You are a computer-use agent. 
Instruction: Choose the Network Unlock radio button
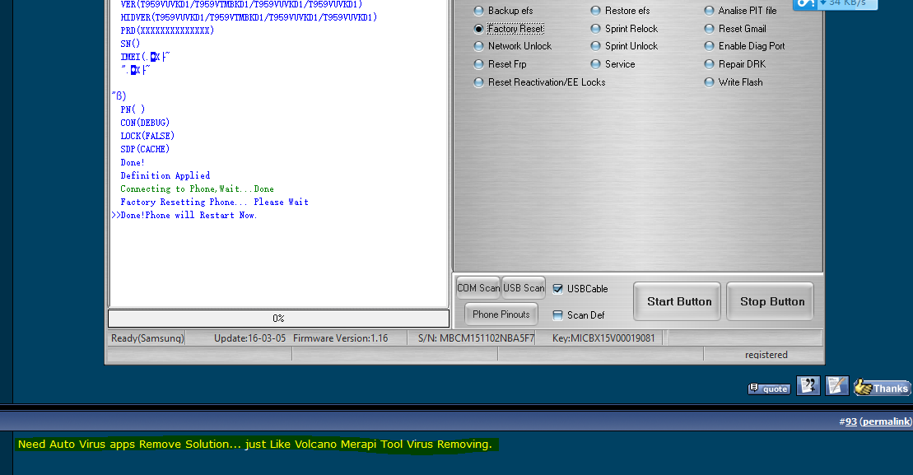coord(478,46)
